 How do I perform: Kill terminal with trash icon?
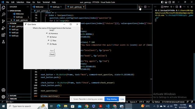pyautogui.click(x=180, y=7)
